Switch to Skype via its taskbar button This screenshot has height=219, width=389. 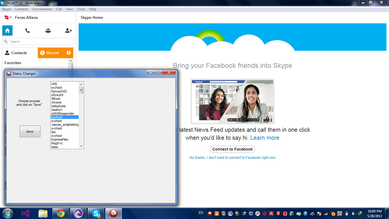96,213
